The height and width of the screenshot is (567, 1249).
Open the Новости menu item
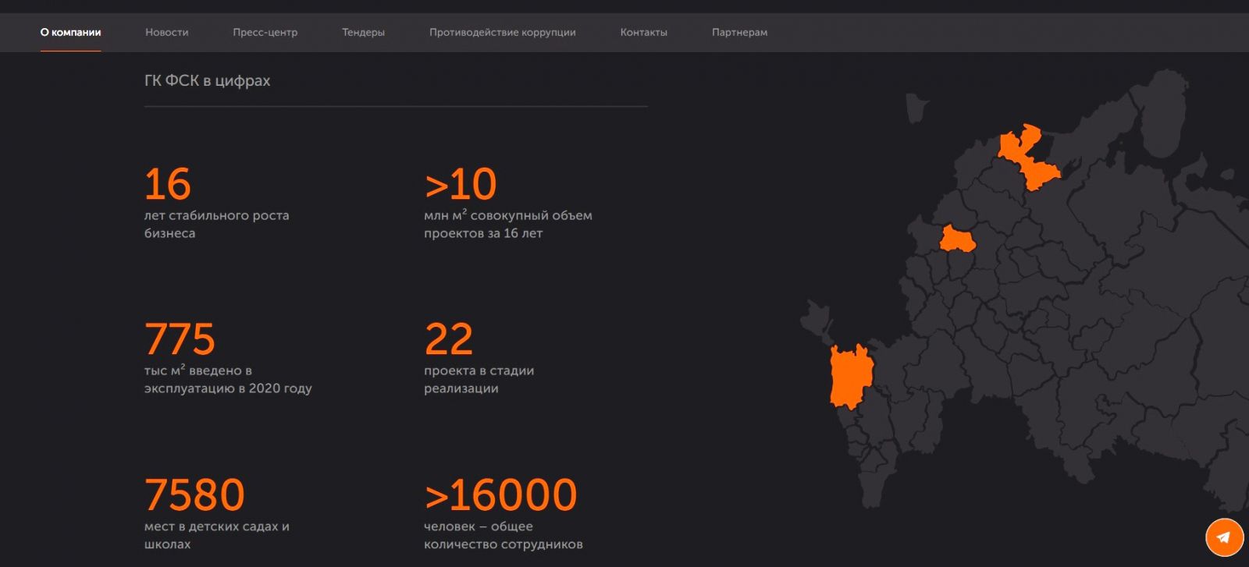(167, 32)
